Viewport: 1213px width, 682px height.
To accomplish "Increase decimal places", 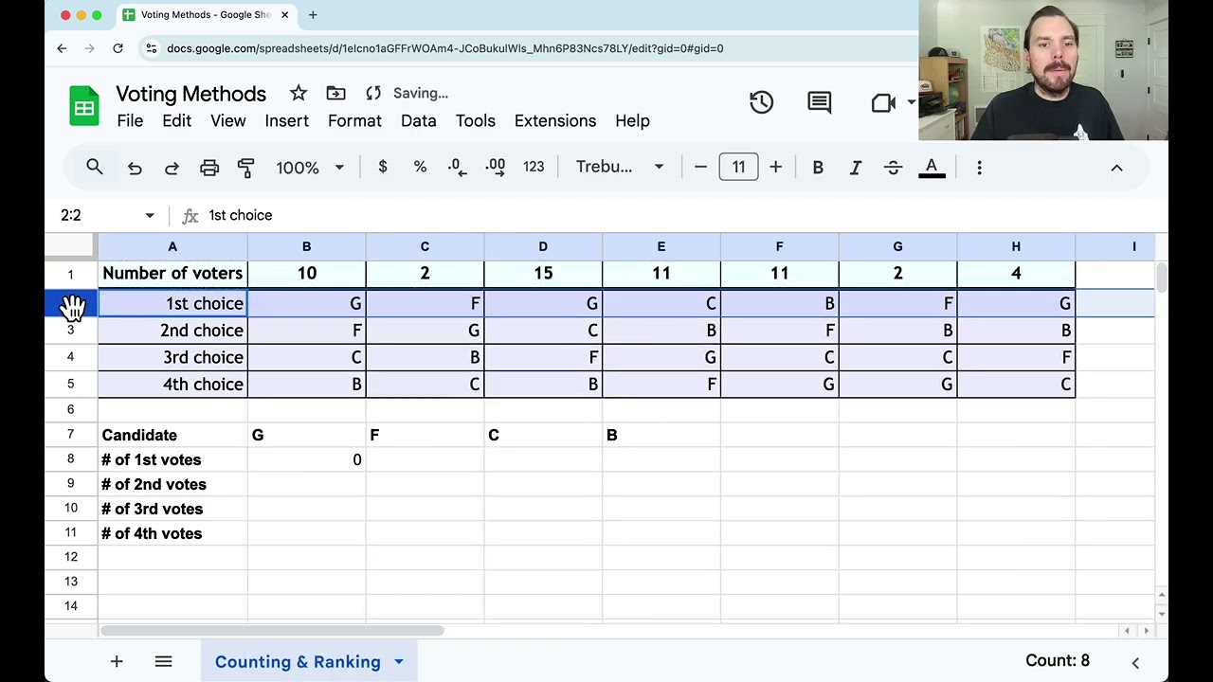I will click(x=495, y=167).
